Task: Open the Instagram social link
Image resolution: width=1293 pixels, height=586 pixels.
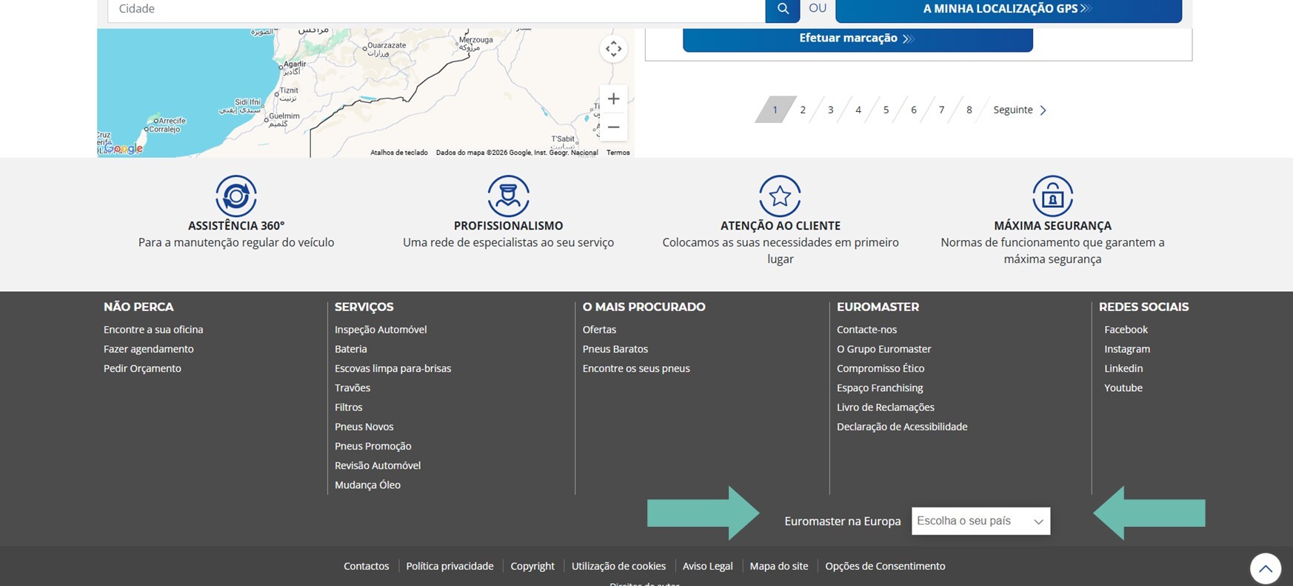Action: click(x=1127, y=349)
